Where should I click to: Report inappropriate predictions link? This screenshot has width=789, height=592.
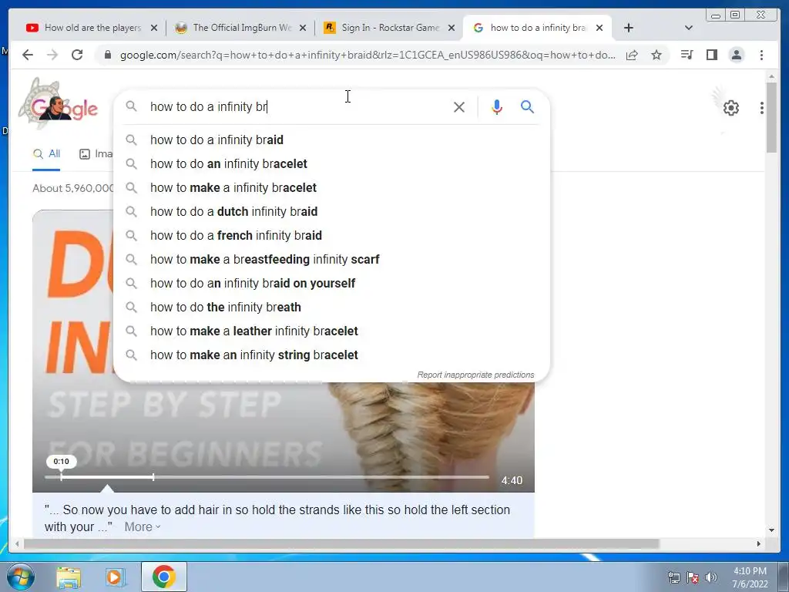(475, 375)
